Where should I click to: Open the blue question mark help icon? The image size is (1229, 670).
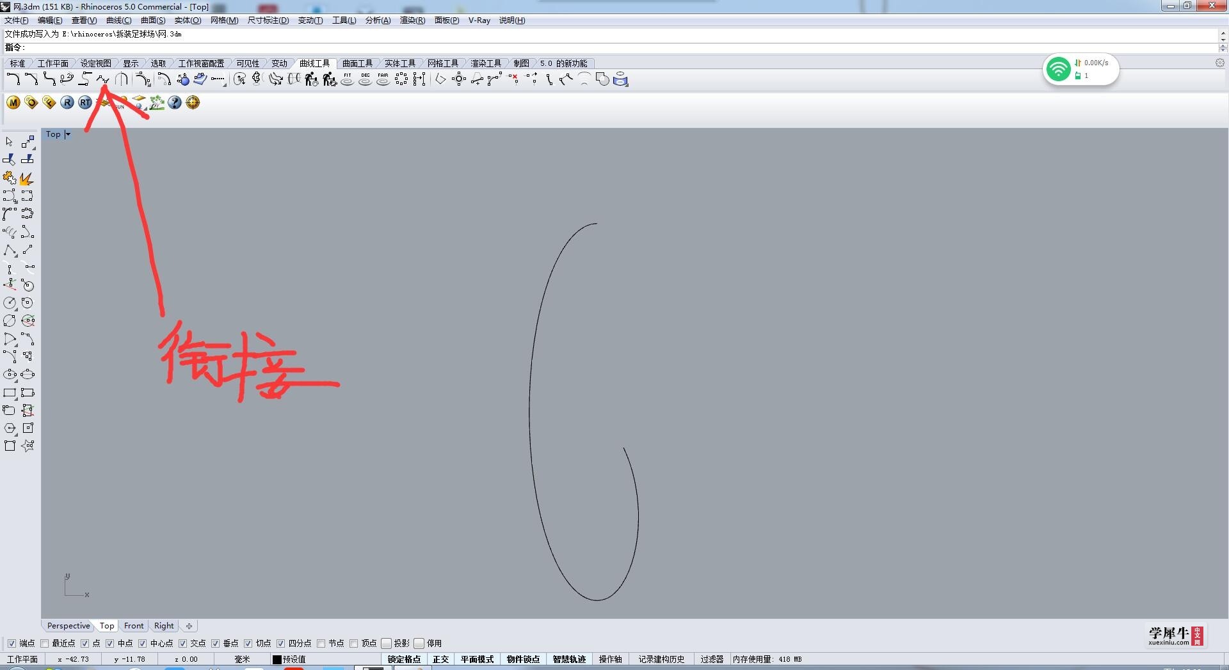pos(175,102)
